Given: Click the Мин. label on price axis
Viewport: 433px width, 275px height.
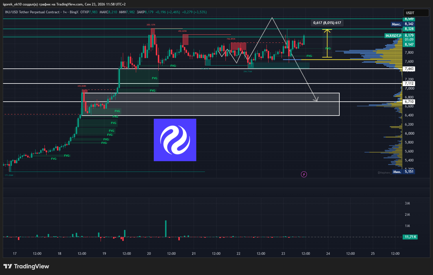Looking at the screenshot, I should coord(397,172).
